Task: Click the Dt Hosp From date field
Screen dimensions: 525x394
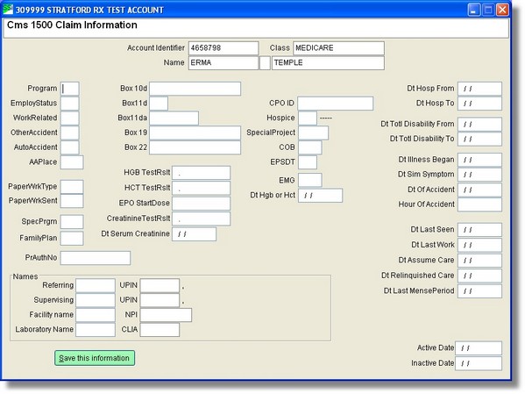Action: pyautogui.click(x=479, y=89)
